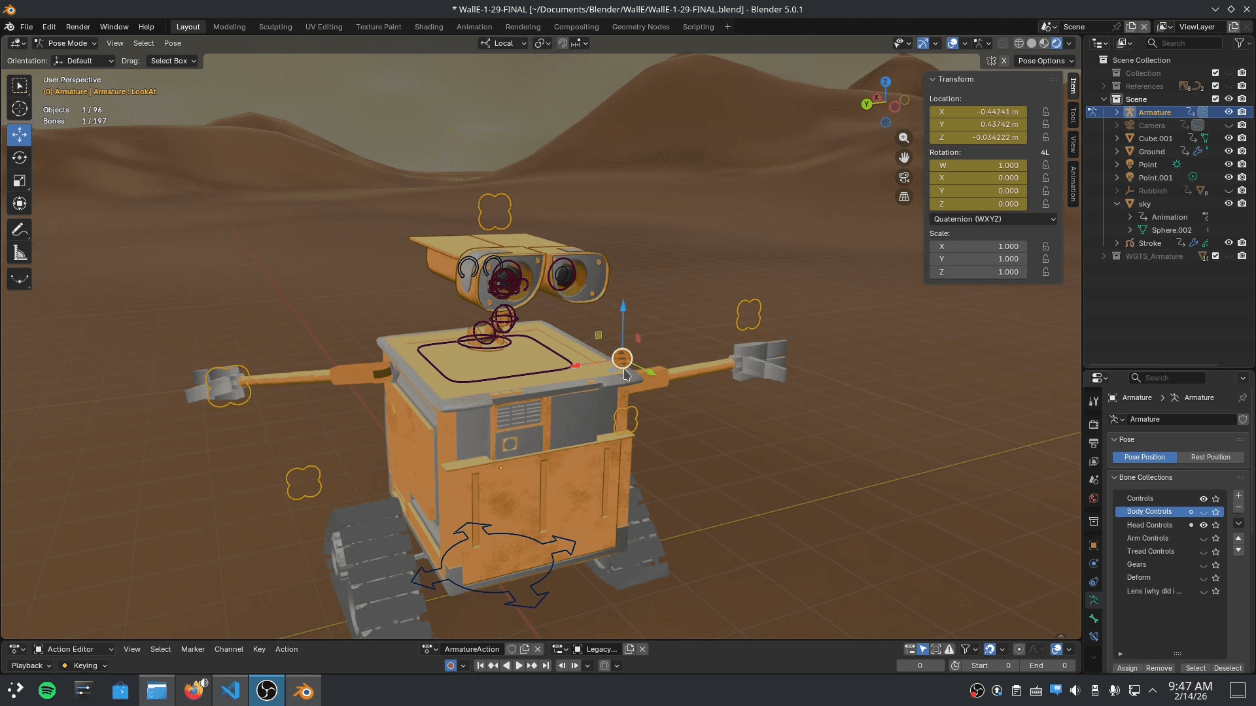This screenshot has height=706, width=1256.
Task: Click the camera view icon in viewport gizmos
Action: [904, 177]
